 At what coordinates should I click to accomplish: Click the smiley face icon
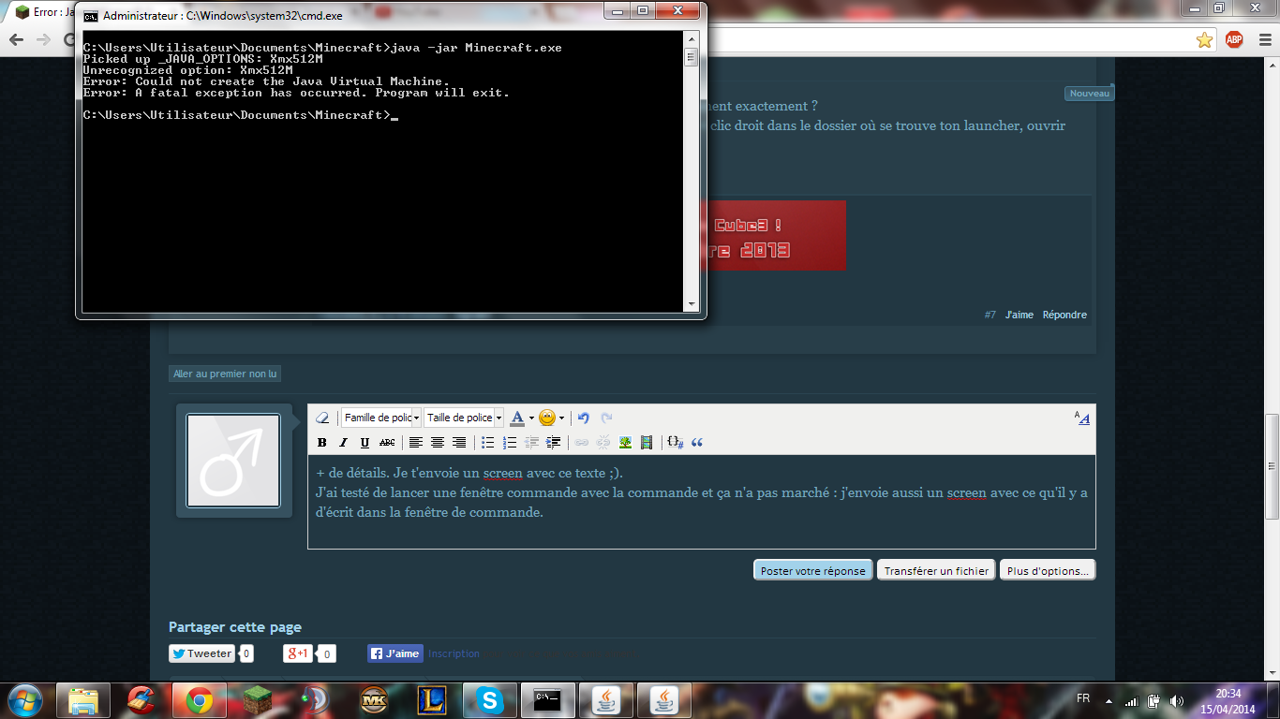547,418
